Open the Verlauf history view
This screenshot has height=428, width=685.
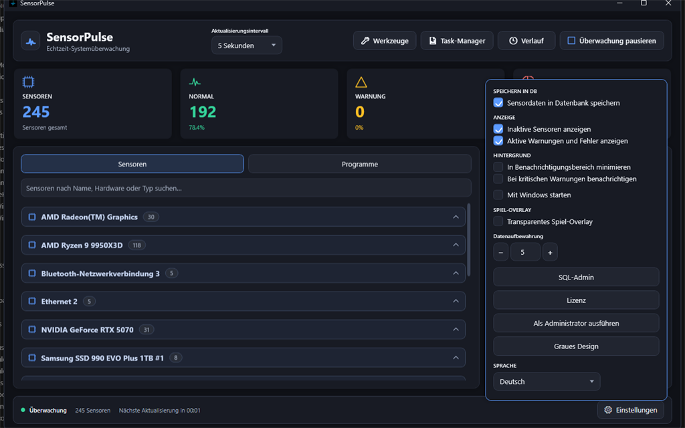click(x=526, y=41)
